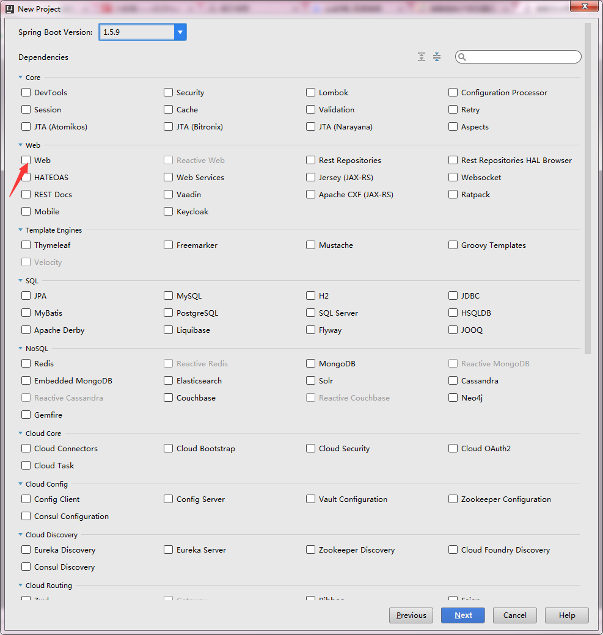Screen dimensions: 603x635
Task: Enable Config Server checkbox
Action: [168, 499]
